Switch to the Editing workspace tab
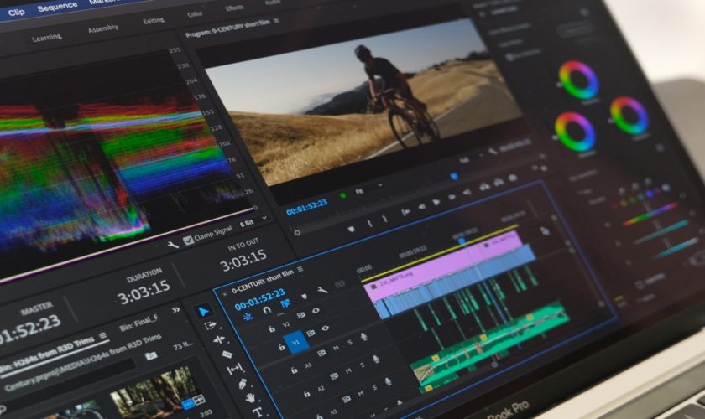This screenshot has width=705, height=419. pos(154,20)
